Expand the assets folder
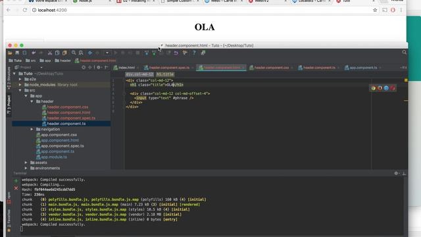 (x=26, y=163)
